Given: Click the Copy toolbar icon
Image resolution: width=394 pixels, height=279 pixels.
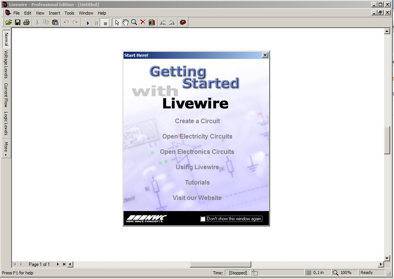Looking at the screenshot, I should click(x=46, y=22).
